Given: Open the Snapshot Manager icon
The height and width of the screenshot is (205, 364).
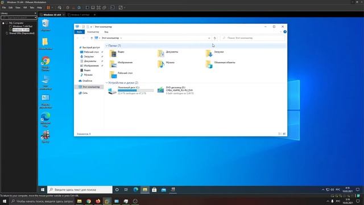Looking at the screenshot, I should coord(79,7).
